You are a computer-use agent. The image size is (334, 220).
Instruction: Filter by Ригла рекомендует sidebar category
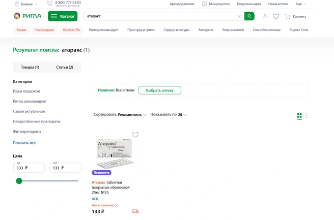tap(30, 101)
